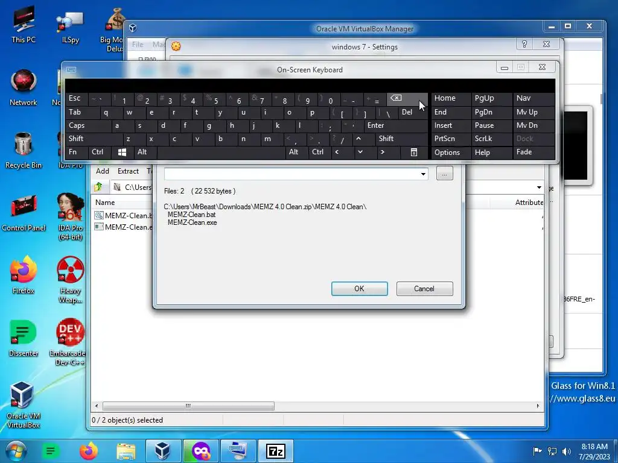Viewport: 618px width, 463px height.
Task: Toggle ScrLk key on On-Screen Keyboard
Action: coord(491,139)
